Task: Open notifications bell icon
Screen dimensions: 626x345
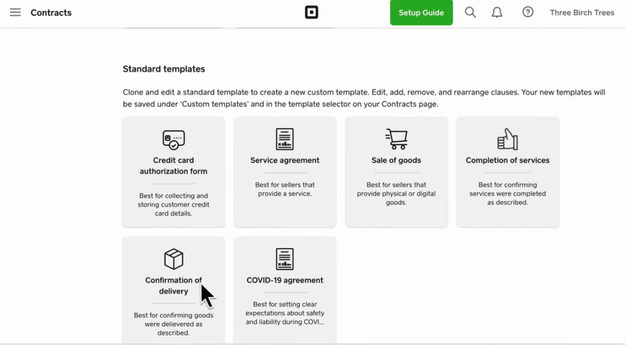Action: pyautogui.click(x=496, y=12)
